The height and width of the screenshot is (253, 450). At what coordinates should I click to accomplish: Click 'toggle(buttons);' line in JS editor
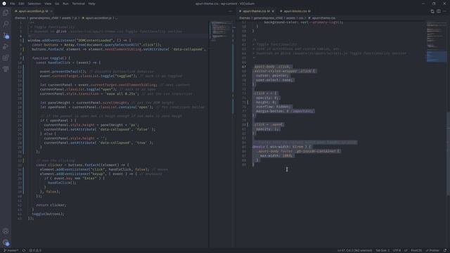[49, 214]
